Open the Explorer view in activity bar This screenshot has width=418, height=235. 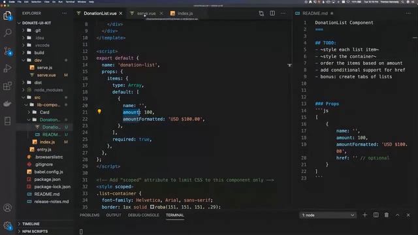(7, 16)
